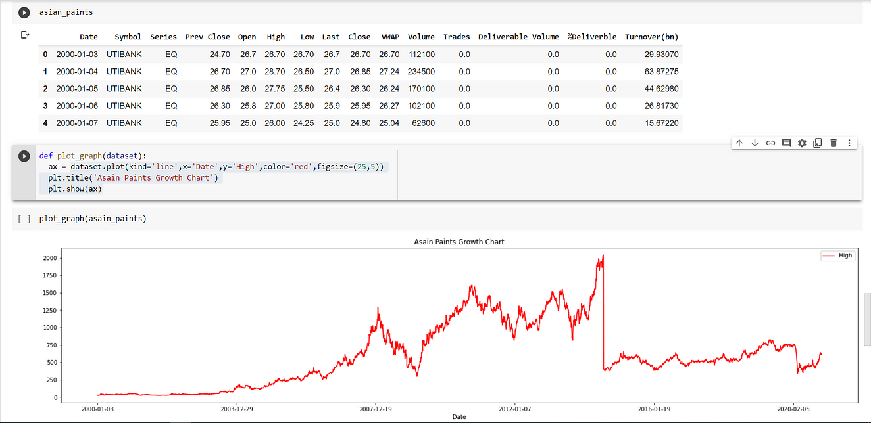Move the cell up with the up arrow
Screen dimensions: 871x423
point(739,143)
